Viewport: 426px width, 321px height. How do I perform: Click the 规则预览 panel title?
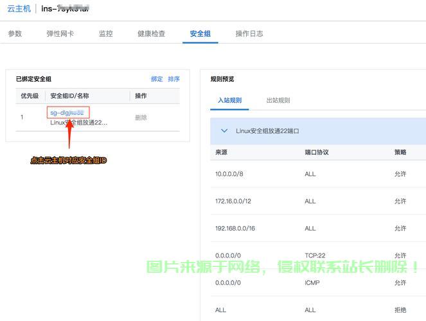pyautogui.click(x=222, y=79)
